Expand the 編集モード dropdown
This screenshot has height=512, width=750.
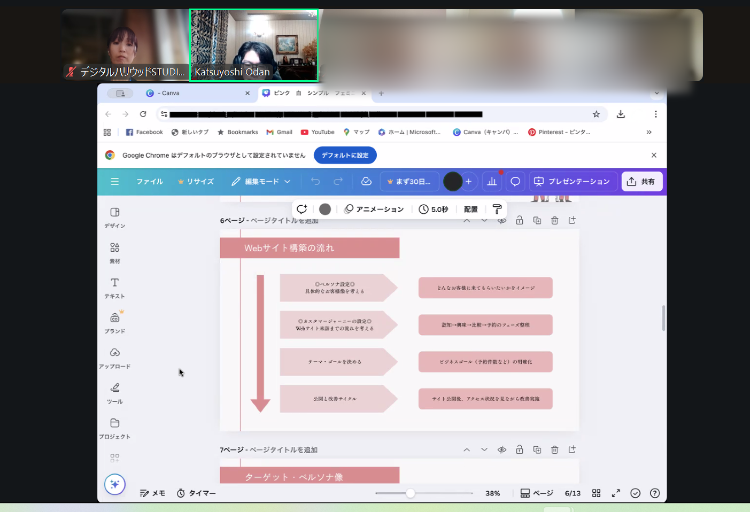[x=261, y=182]
